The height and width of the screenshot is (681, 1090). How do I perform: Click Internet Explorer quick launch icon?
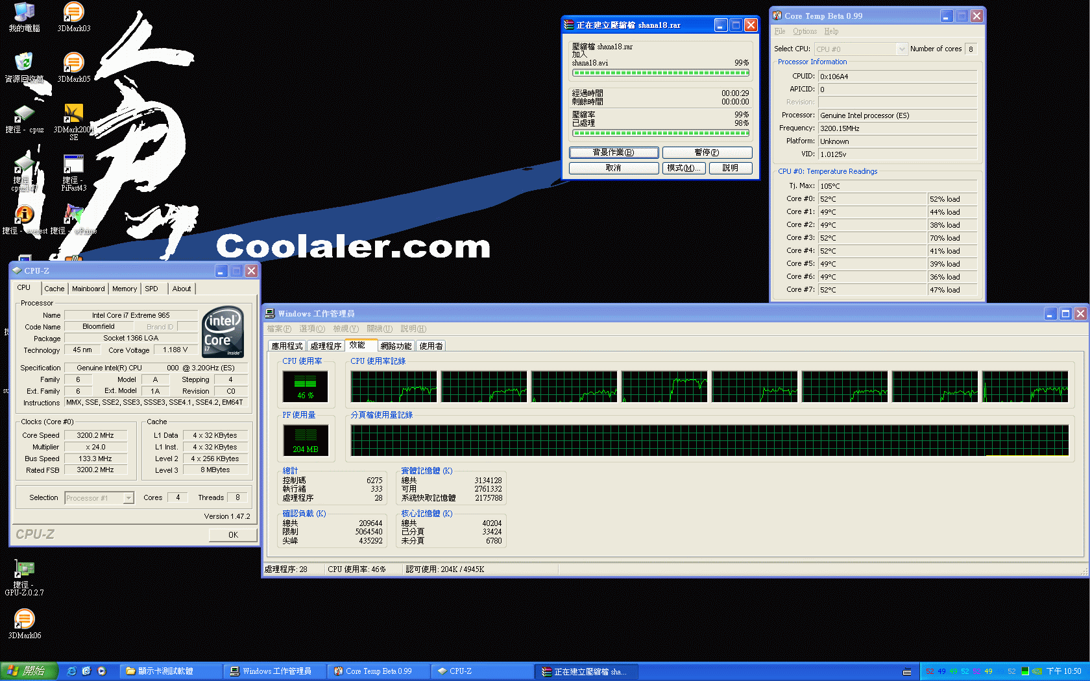72,671
